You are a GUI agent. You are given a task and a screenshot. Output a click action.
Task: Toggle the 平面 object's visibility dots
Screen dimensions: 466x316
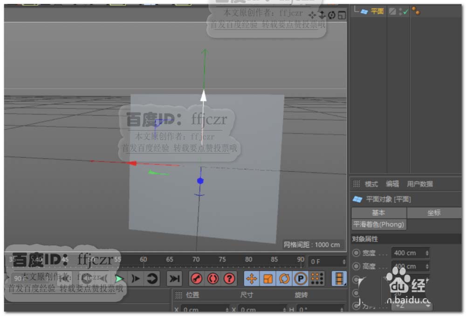coord(400,12)
